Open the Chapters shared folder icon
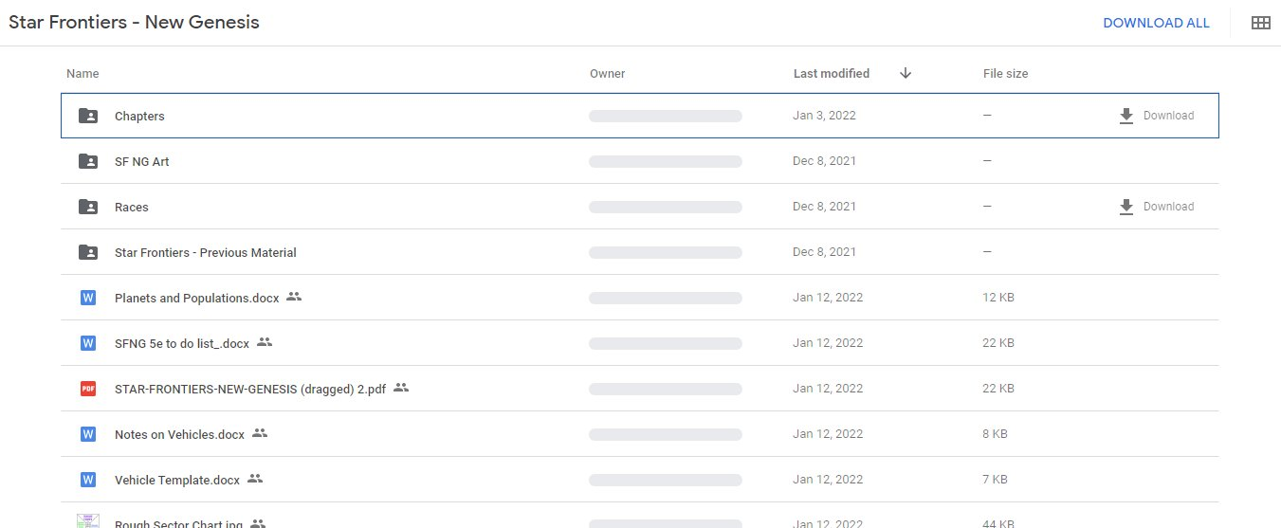 88,116
